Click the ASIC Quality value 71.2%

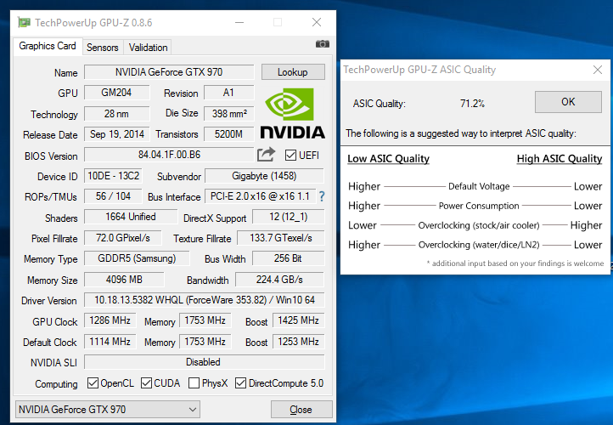click(x=472, y=104)
